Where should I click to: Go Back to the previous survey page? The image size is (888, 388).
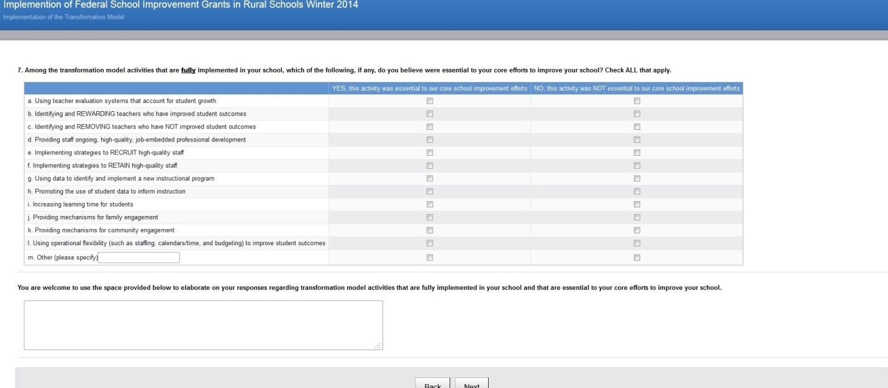click(x=432, y=384)
